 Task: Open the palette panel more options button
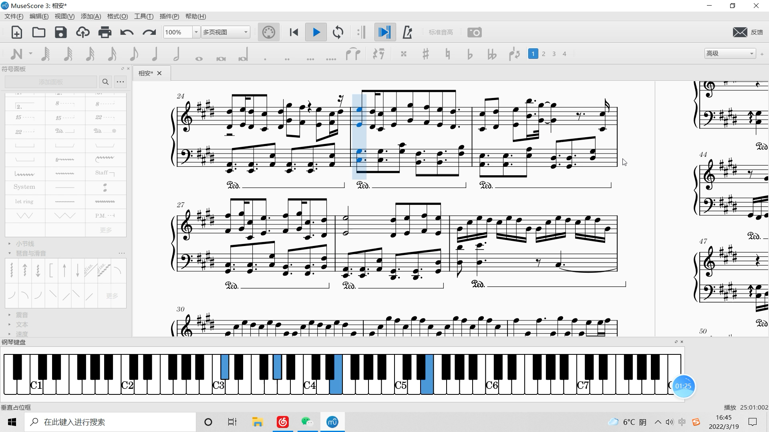(x=120, y=82)
